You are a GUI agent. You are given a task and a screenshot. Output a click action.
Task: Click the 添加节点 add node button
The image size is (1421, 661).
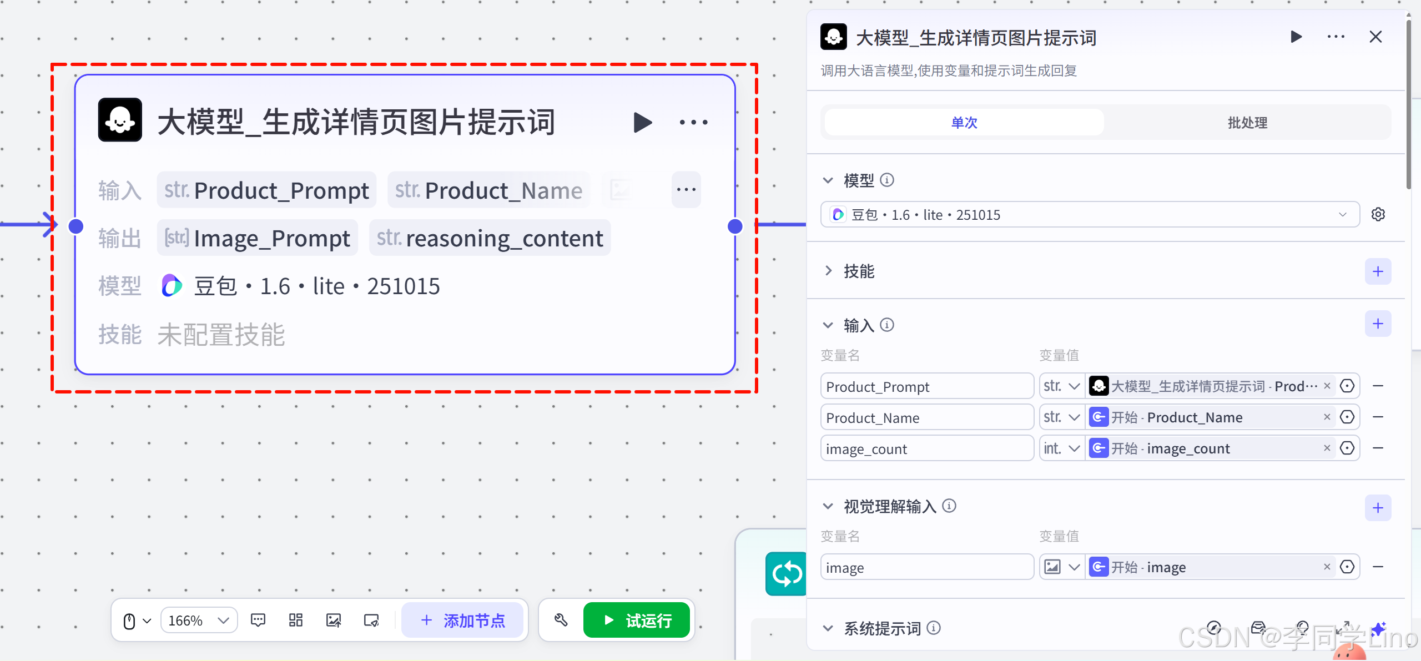462,620
